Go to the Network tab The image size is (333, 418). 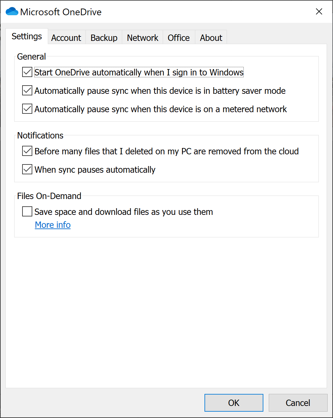(142, 38)
